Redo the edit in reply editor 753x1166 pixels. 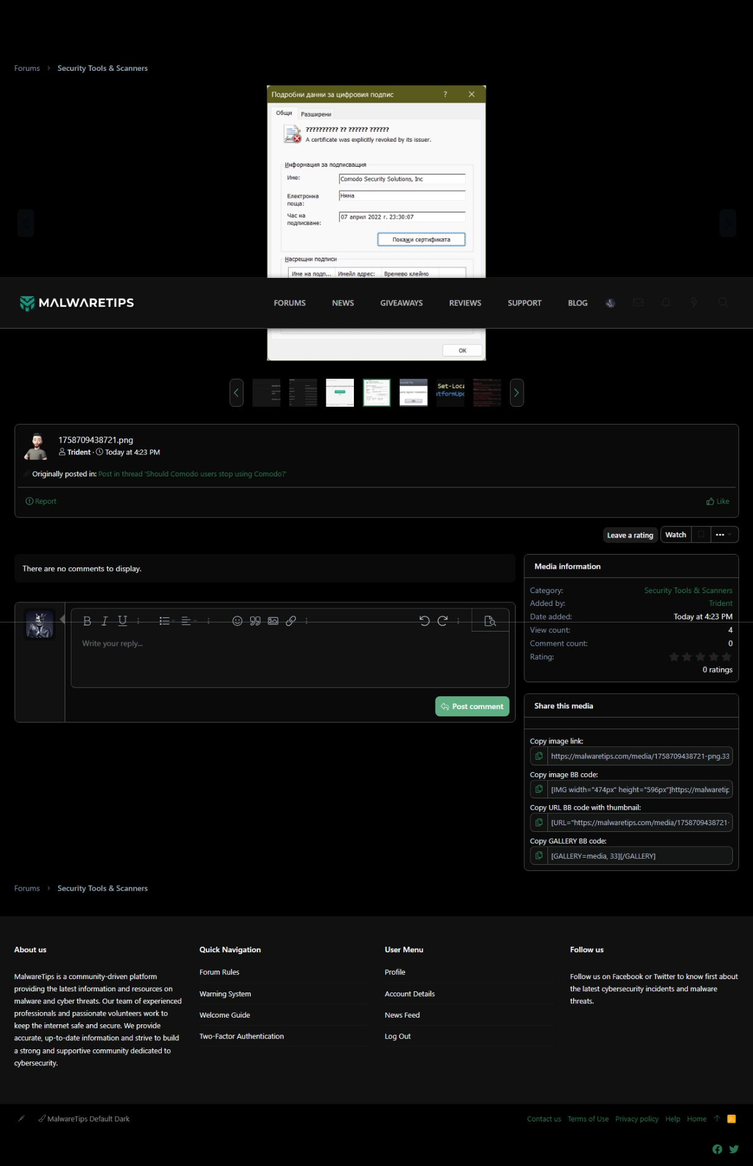coord(442,621)
